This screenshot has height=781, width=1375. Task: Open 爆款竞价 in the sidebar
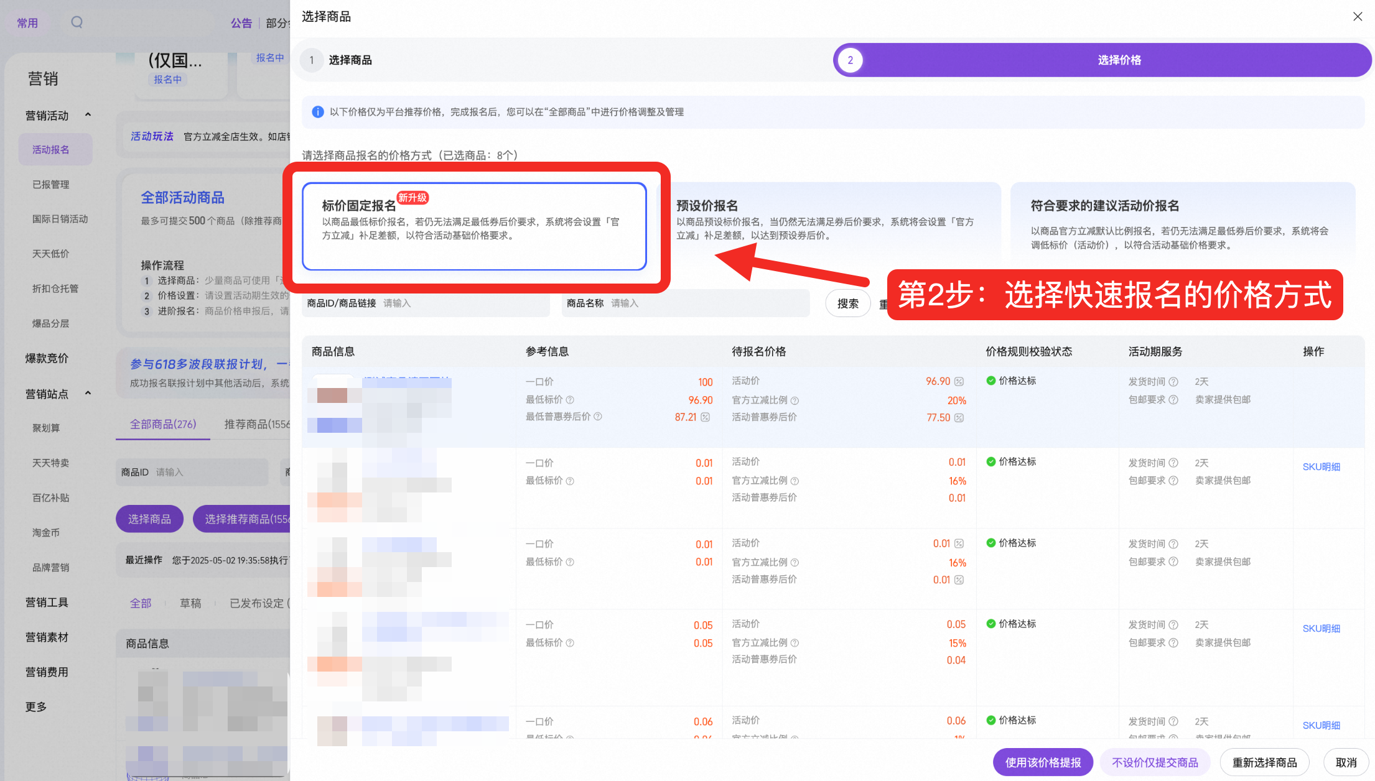pyautogui.click(x=47, y=358)
